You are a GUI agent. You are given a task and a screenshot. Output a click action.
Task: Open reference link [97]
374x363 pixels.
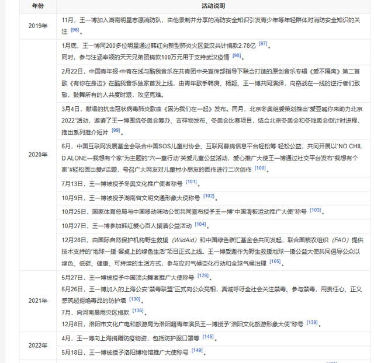point(263,43)
